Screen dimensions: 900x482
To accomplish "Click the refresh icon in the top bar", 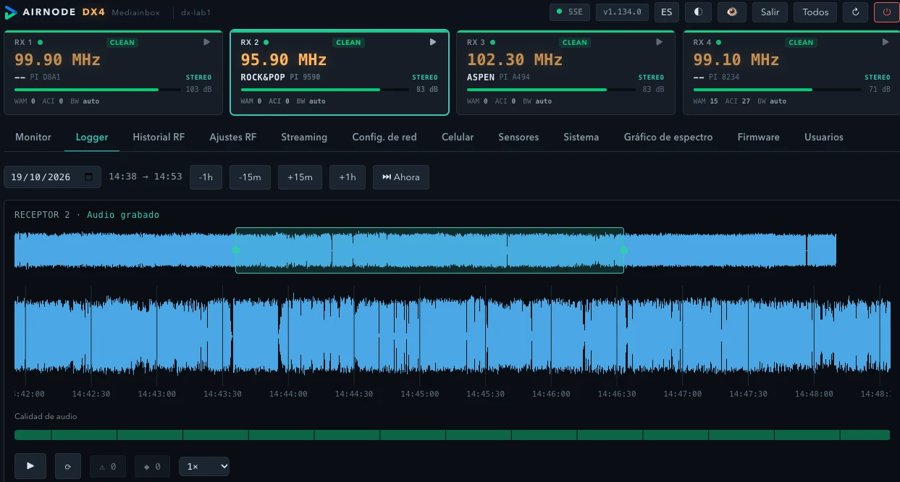I will click(x=856, y=12).
